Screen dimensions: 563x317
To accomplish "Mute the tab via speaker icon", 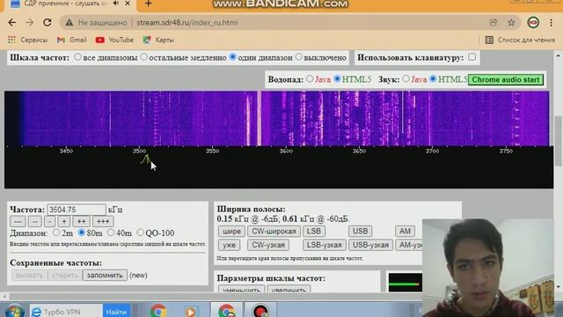I will [x=115, y=4].
